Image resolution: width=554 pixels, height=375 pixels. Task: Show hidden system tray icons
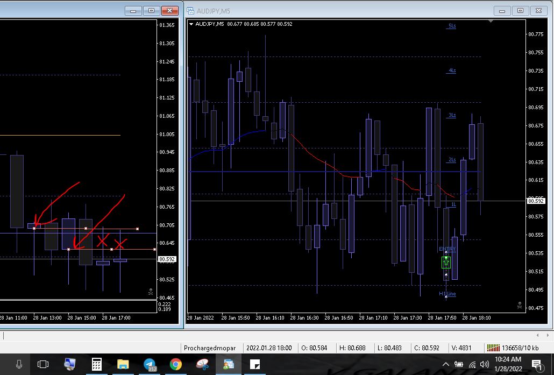(x=446, y=365)
